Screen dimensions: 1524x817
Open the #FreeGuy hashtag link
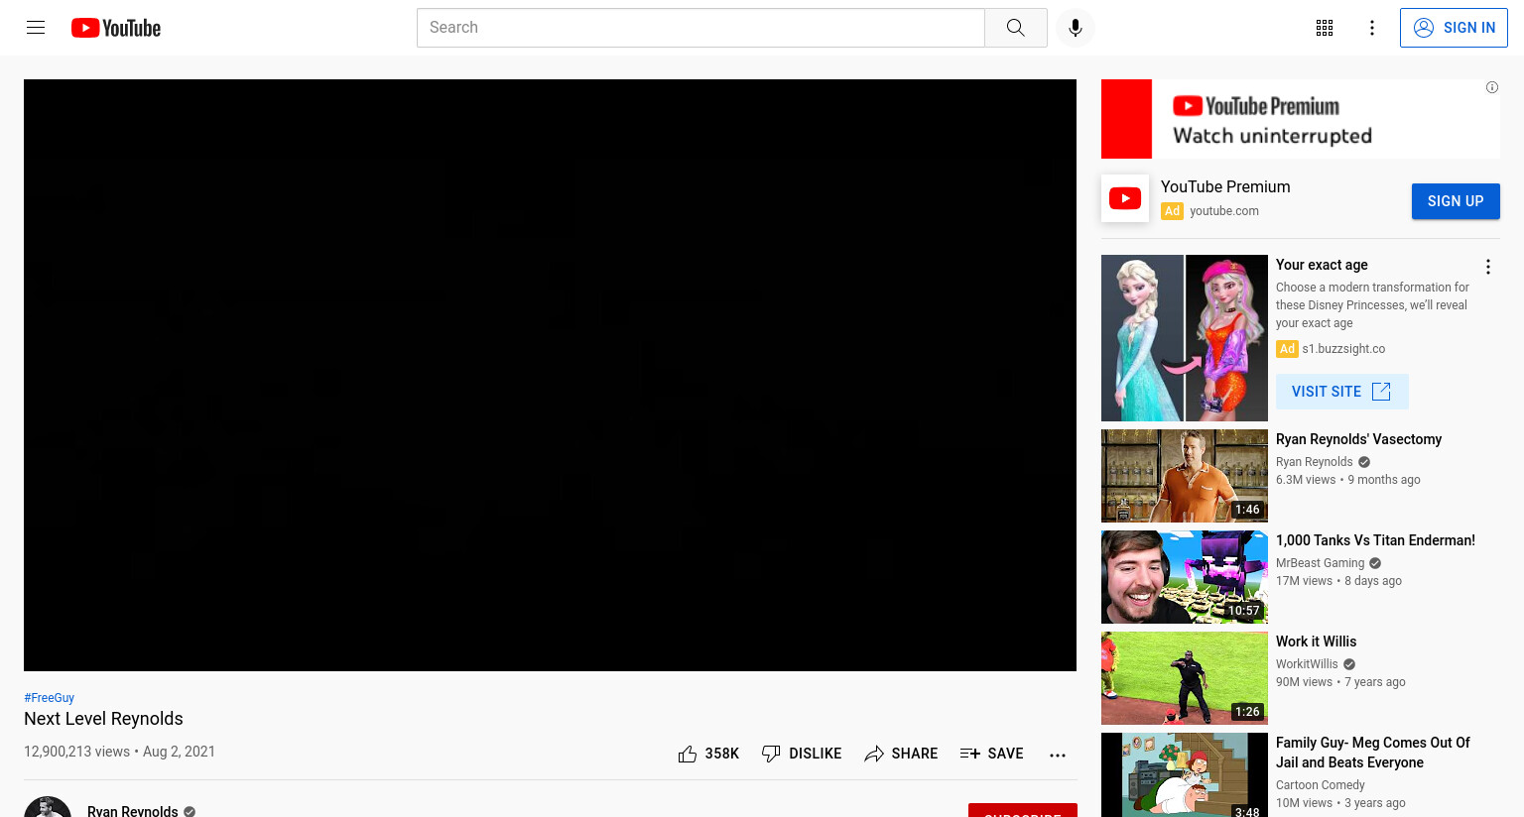[50, 698]
